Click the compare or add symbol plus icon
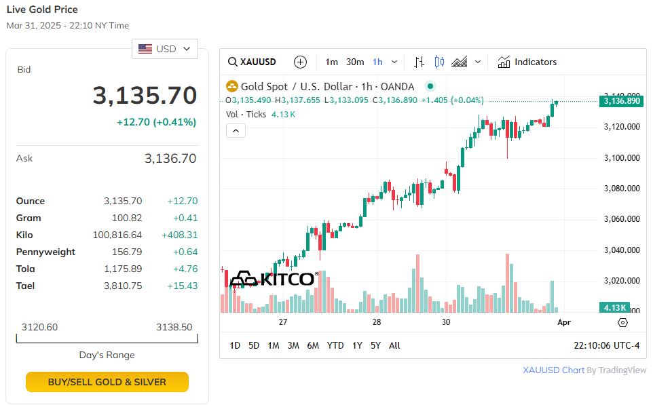 (x=300, y=62)
